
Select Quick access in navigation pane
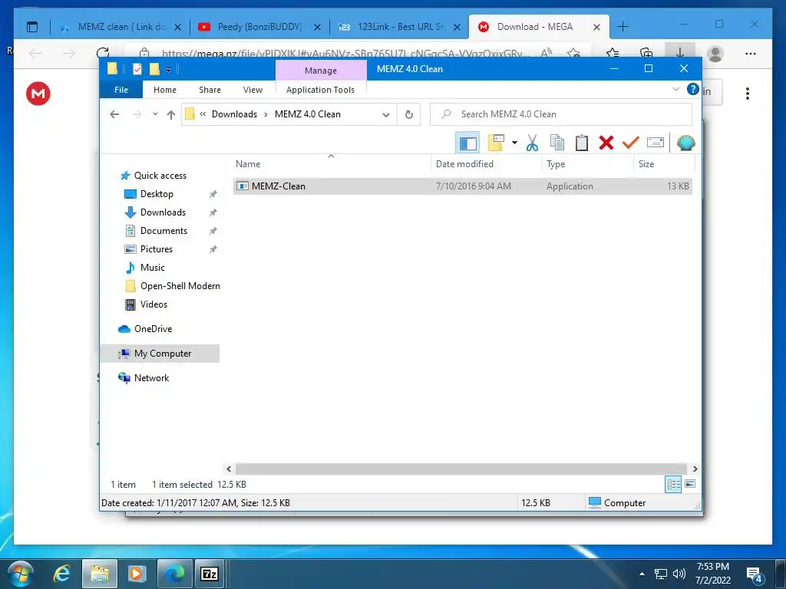160,176
